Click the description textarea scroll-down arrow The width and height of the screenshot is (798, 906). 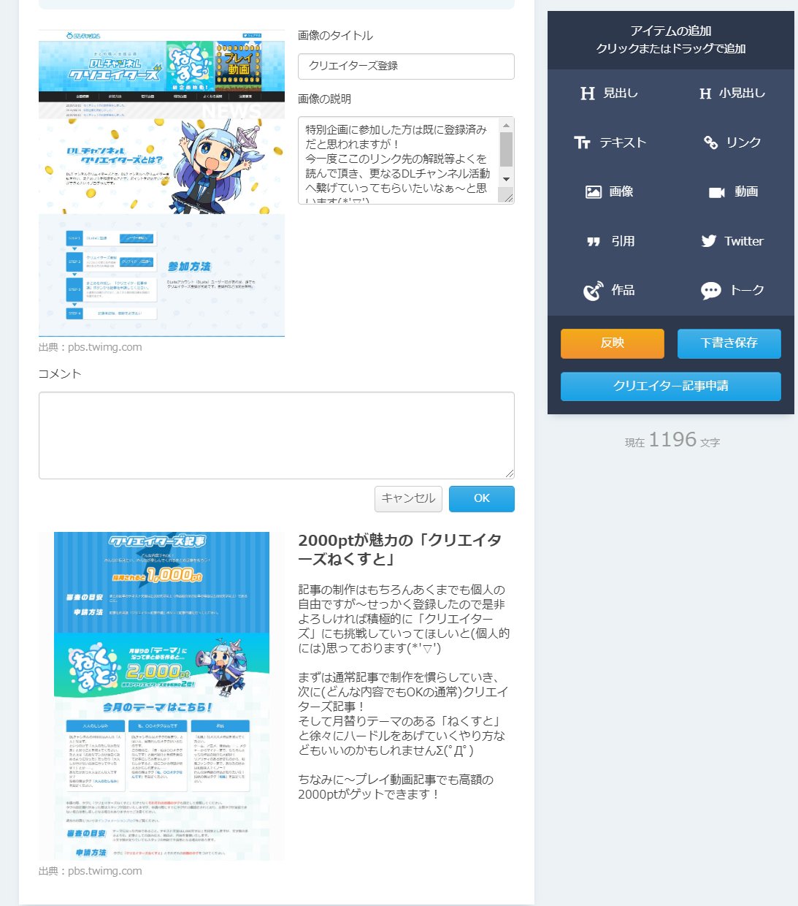point(506,180)
